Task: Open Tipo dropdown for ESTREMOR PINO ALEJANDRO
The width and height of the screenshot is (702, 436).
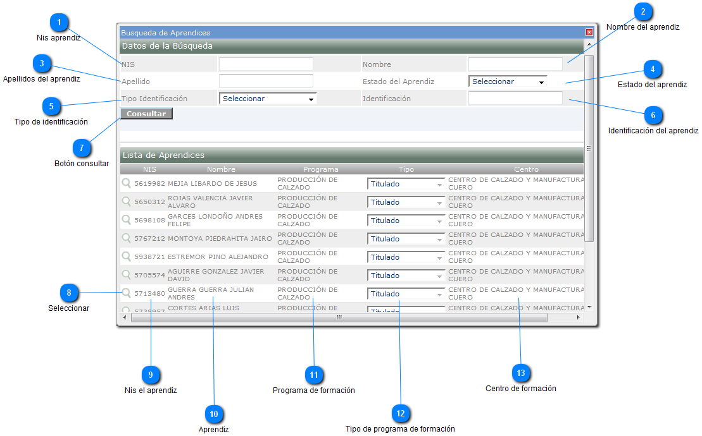Action: click(406, 257)
